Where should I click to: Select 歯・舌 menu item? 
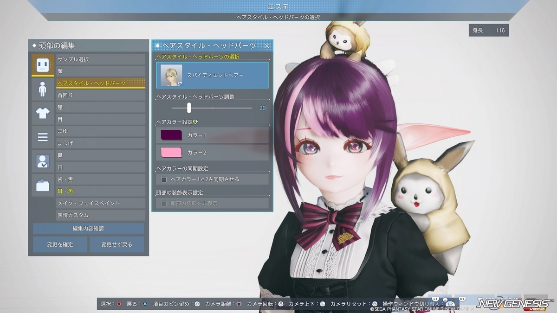click(101, 179)
